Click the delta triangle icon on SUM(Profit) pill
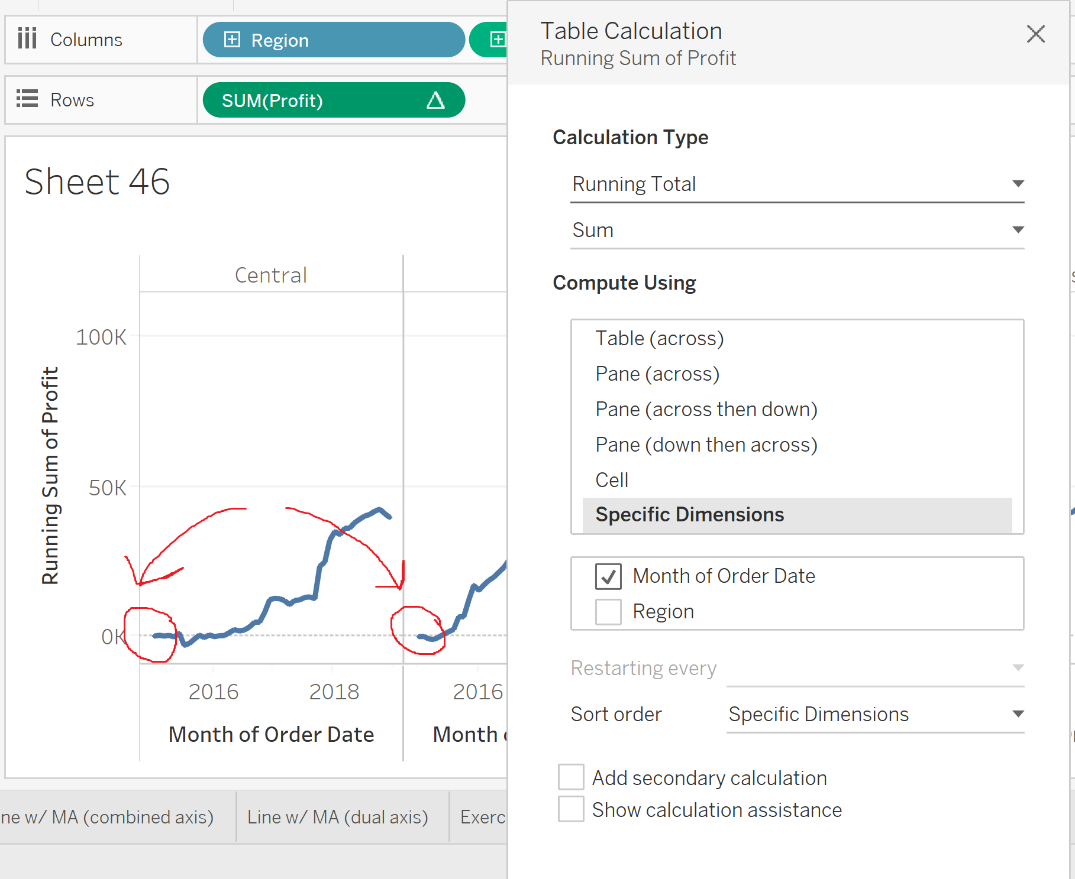The height and width of the screenshot is (879, 1075). click(436, 100)
